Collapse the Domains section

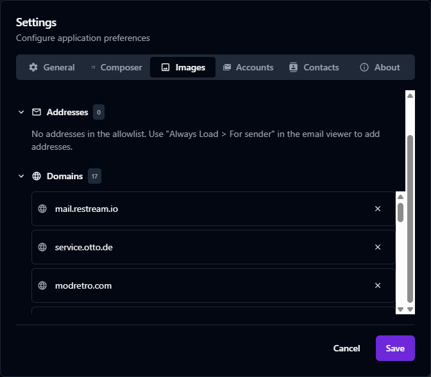coord(21,176)
